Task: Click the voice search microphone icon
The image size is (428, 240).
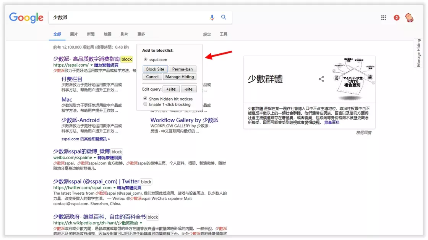Action: click(212, 18)
